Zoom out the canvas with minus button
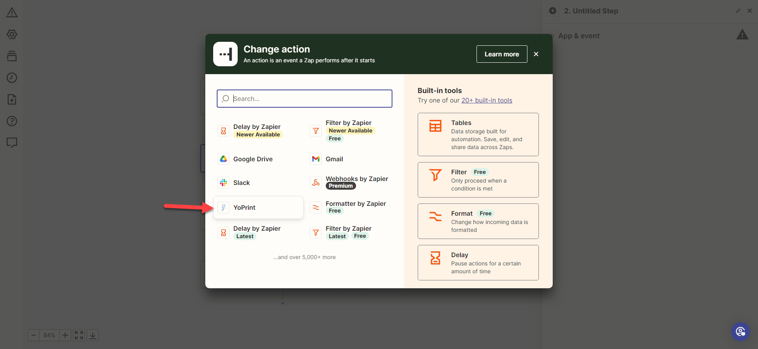The image size is (758, 349). pyautogui.click(x=34, y=335)
